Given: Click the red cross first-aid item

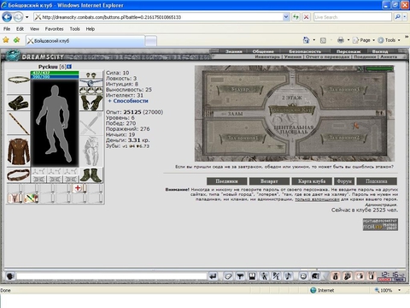Looking at the screenshot, I should click(x=78, y=188).
